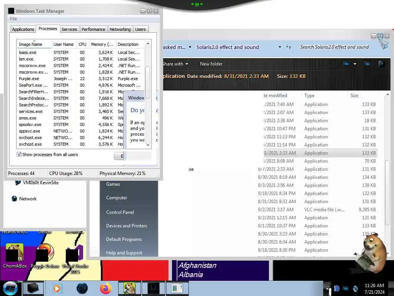The height and width of the screenshot is (296, 394).
Task: Select Afghanistan in the list
Action: click(x=197, y=266)
